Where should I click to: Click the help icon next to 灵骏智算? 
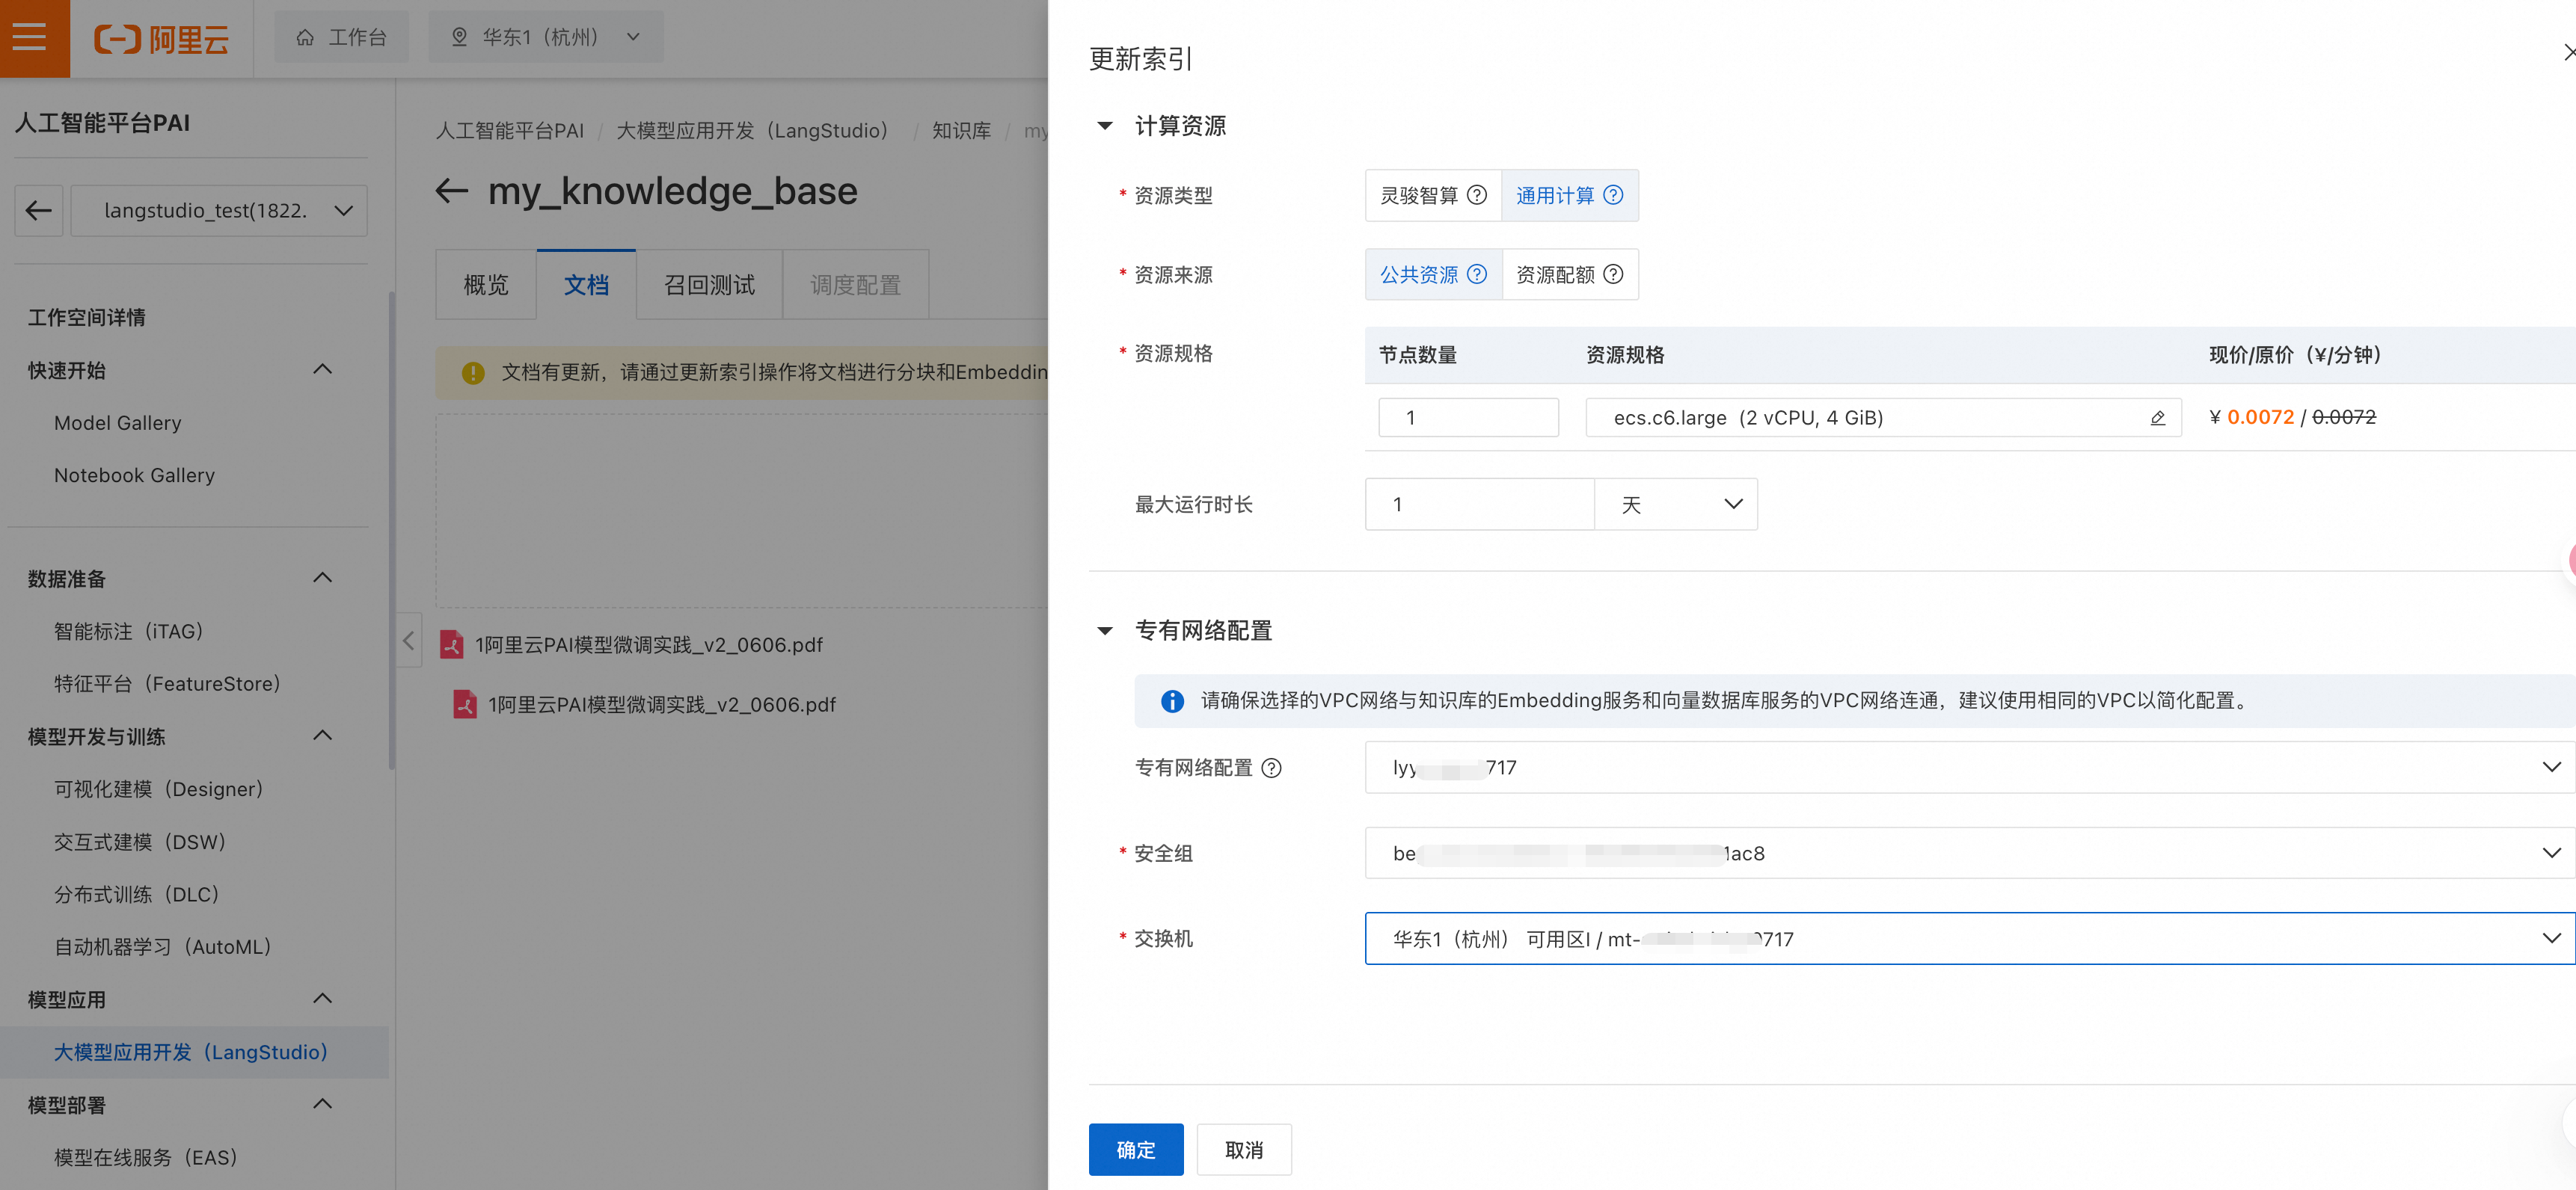pyautogui.click(x=1476, y=195)
